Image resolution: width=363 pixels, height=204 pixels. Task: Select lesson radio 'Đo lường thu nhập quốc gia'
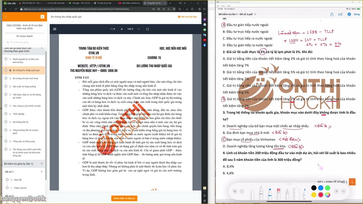pos(6,70)
